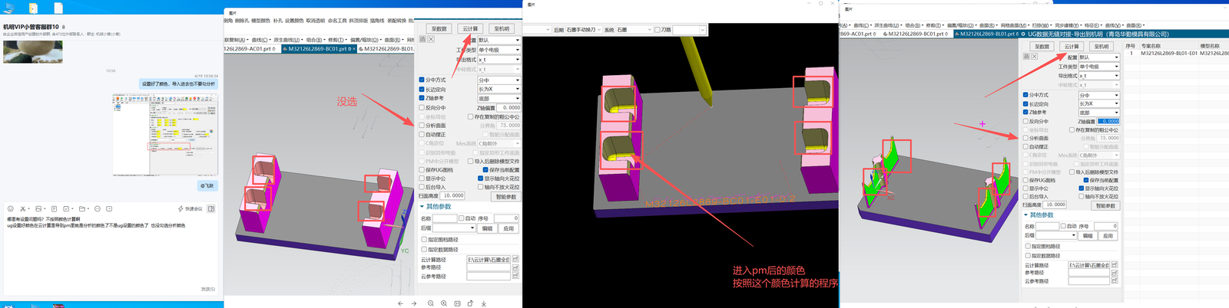Open 同步建模(Y) menu in right window
The height and width of the screenshot is (308, 1229).
coord(1067,25)
